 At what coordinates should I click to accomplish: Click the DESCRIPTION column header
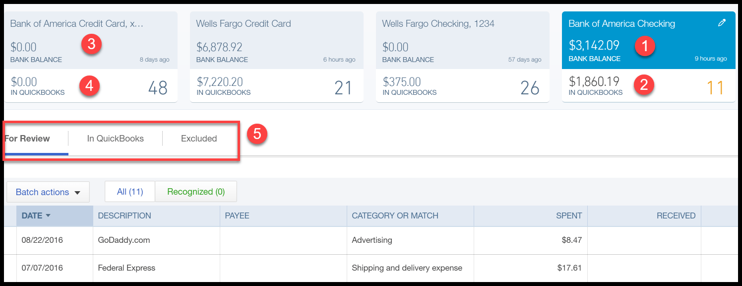coord(124,215)
